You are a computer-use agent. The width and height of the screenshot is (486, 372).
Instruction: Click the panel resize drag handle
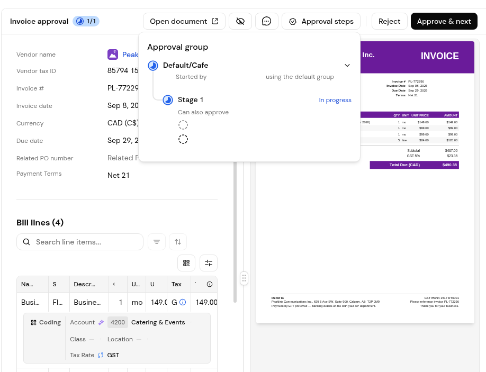244,278
